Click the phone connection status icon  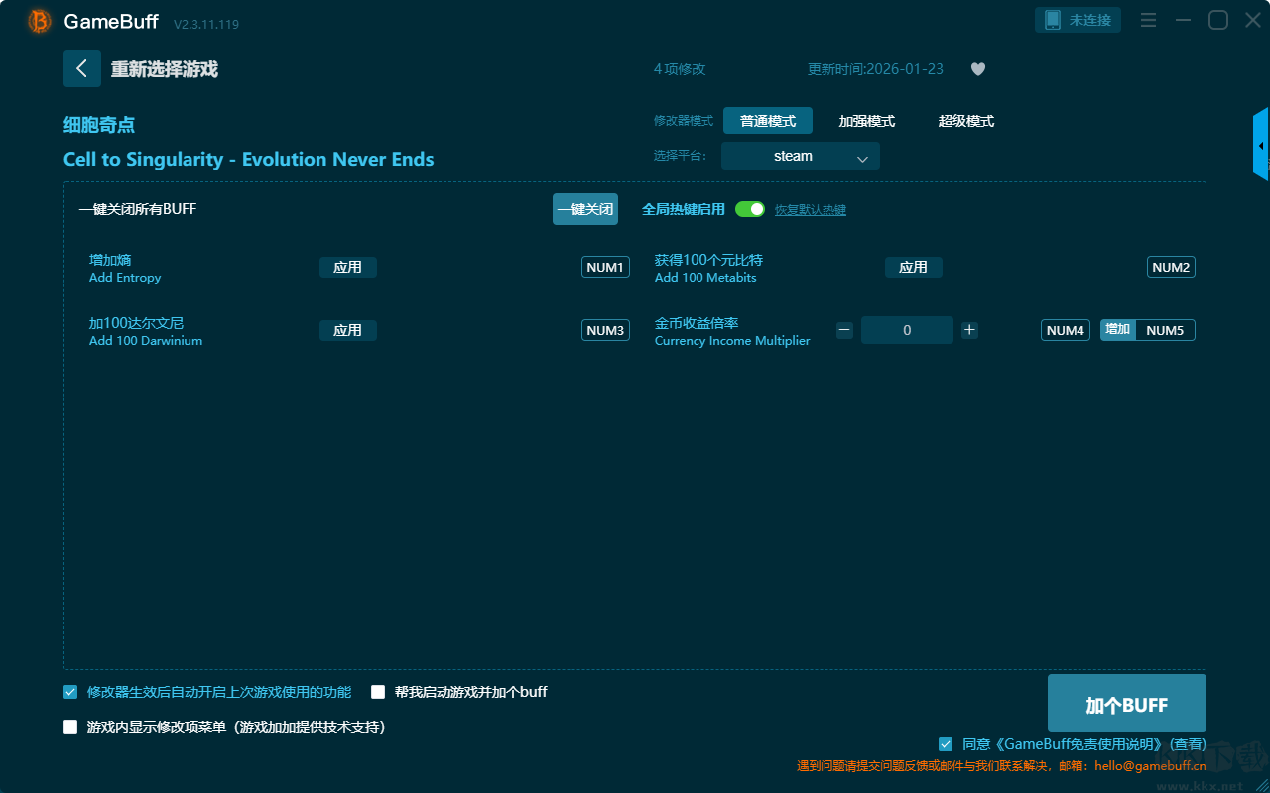[x=1053, y=20]
